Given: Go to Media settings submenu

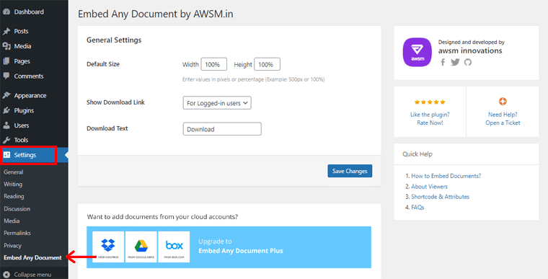Looking at the screenshot, I should tap(12, 221).
